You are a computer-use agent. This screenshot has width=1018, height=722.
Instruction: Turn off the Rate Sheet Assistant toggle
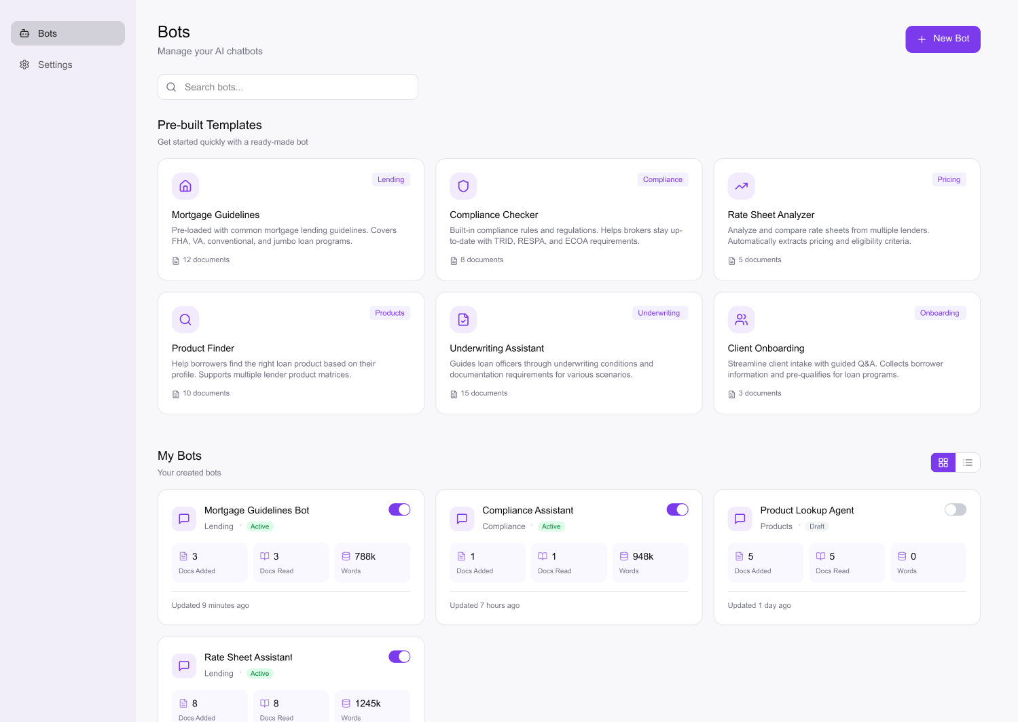coord(399,657)
